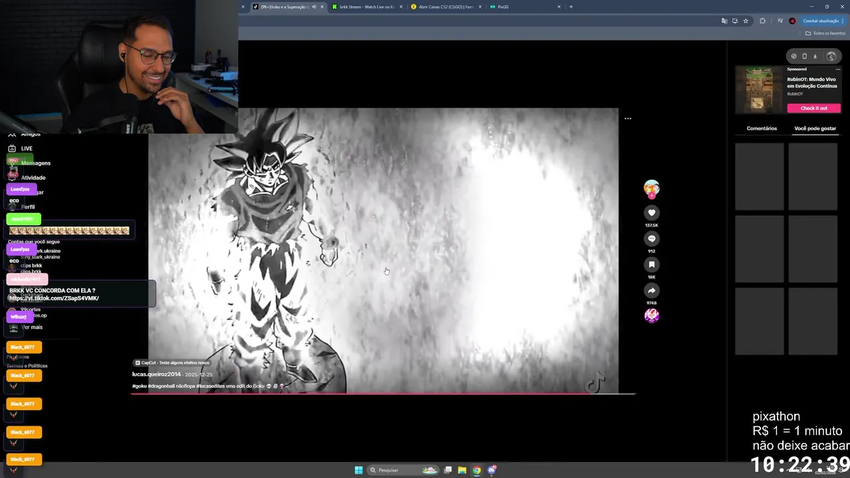The width and height of the screenshot is (850, 478).
Task: Expand followed accounts with Ver mais
Action: tap(32, 327)
